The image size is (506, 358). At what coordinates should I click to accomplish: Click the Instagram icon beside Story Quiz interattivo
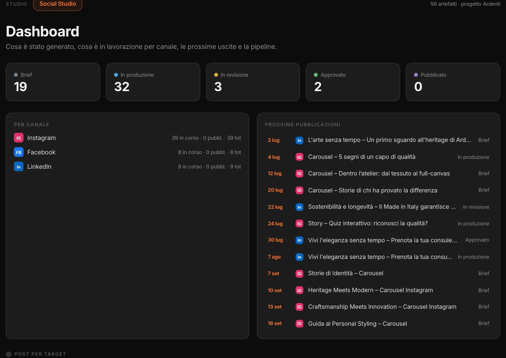299,224
